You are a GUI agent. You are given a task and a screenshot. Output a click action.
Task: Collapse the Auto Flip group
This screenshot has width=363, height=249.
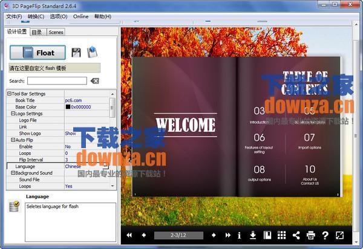point(13,140)
